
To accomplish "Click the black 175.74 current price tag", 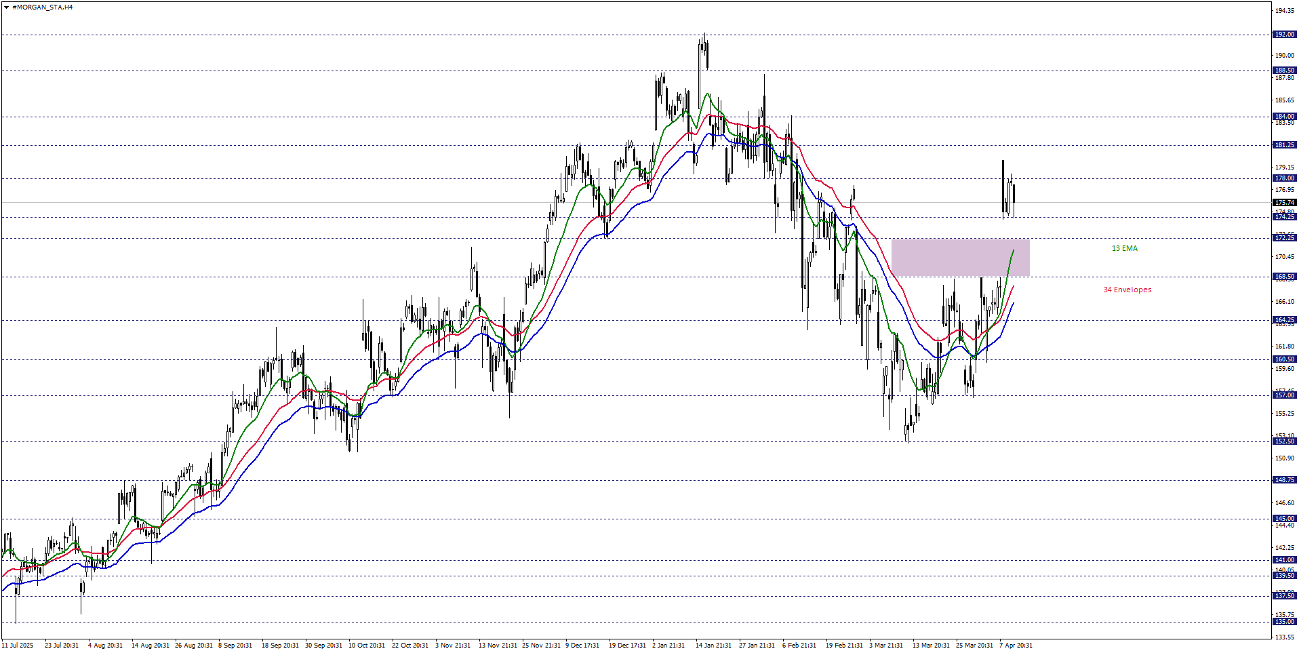I will 1284,203.
